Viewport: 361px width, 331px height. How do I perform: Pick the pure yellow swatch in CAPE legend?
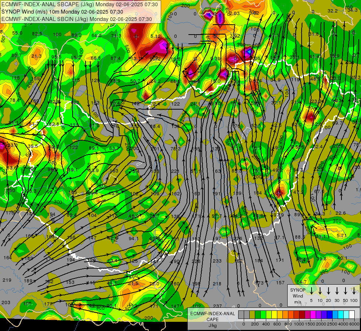click(274, 314)
